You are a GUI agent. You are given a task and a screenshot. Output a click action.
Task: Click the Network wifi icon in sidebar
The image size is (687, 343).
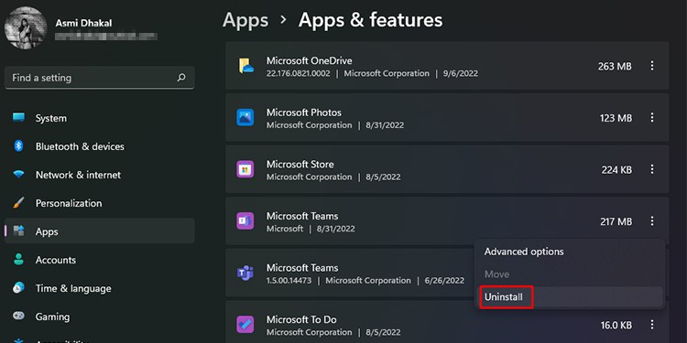pyautogui.click(x=18, y=175)
